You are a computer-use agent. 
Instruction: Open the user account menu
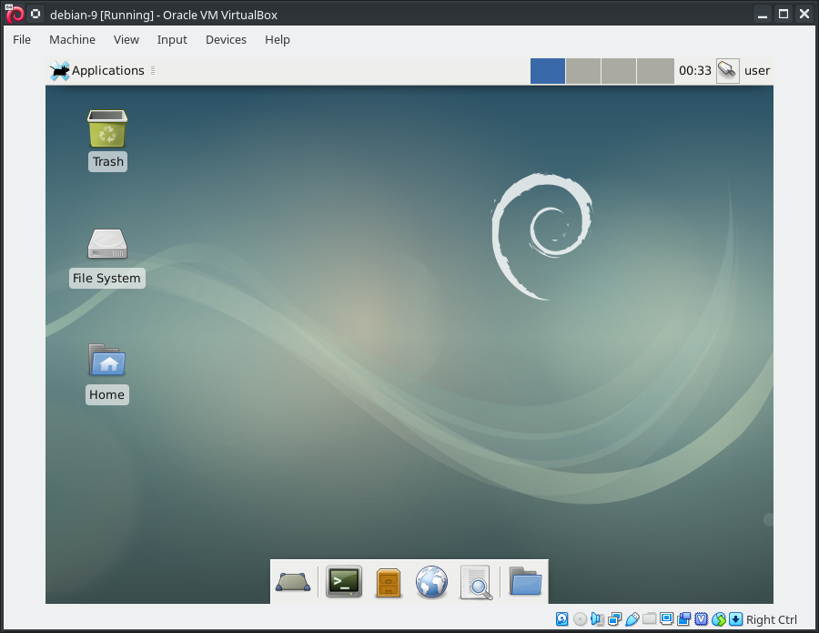[757, 71]
